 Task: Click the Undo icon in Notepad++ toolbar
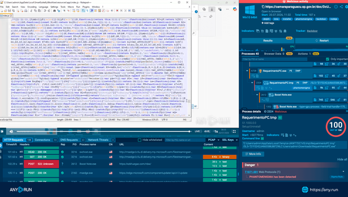(x=45, y=10)
